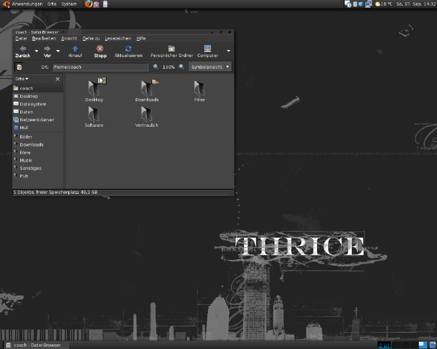Click the 100% zoom level label
The image size is (437, 349).
coord(168,67)
